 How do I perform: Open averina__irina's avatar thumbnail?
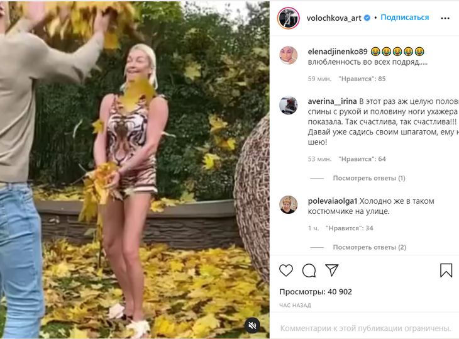coord(288,105)
